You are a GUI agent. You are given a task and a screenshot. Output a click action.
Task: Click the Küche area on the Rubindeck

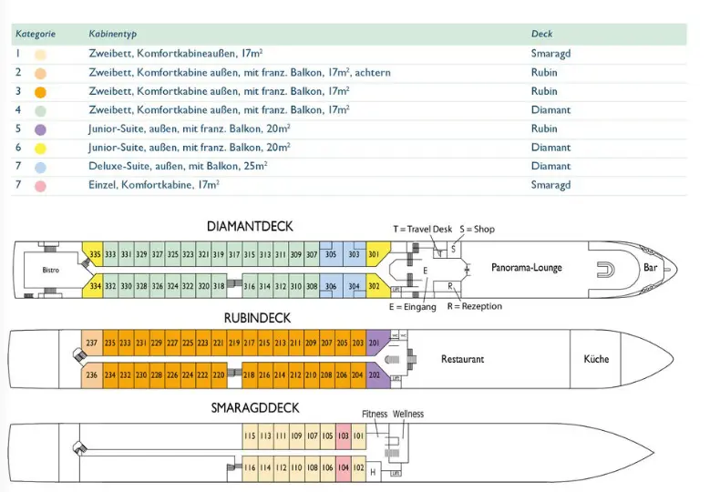pyautogui.click(x=596, y=359)
